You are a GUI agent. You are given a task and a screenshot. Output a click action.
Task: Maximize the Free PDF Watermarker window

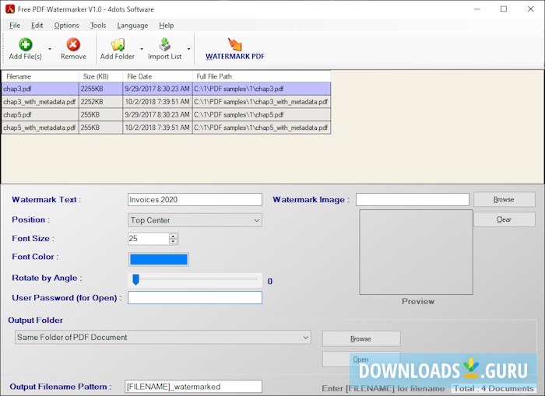[x=504, y=9]
